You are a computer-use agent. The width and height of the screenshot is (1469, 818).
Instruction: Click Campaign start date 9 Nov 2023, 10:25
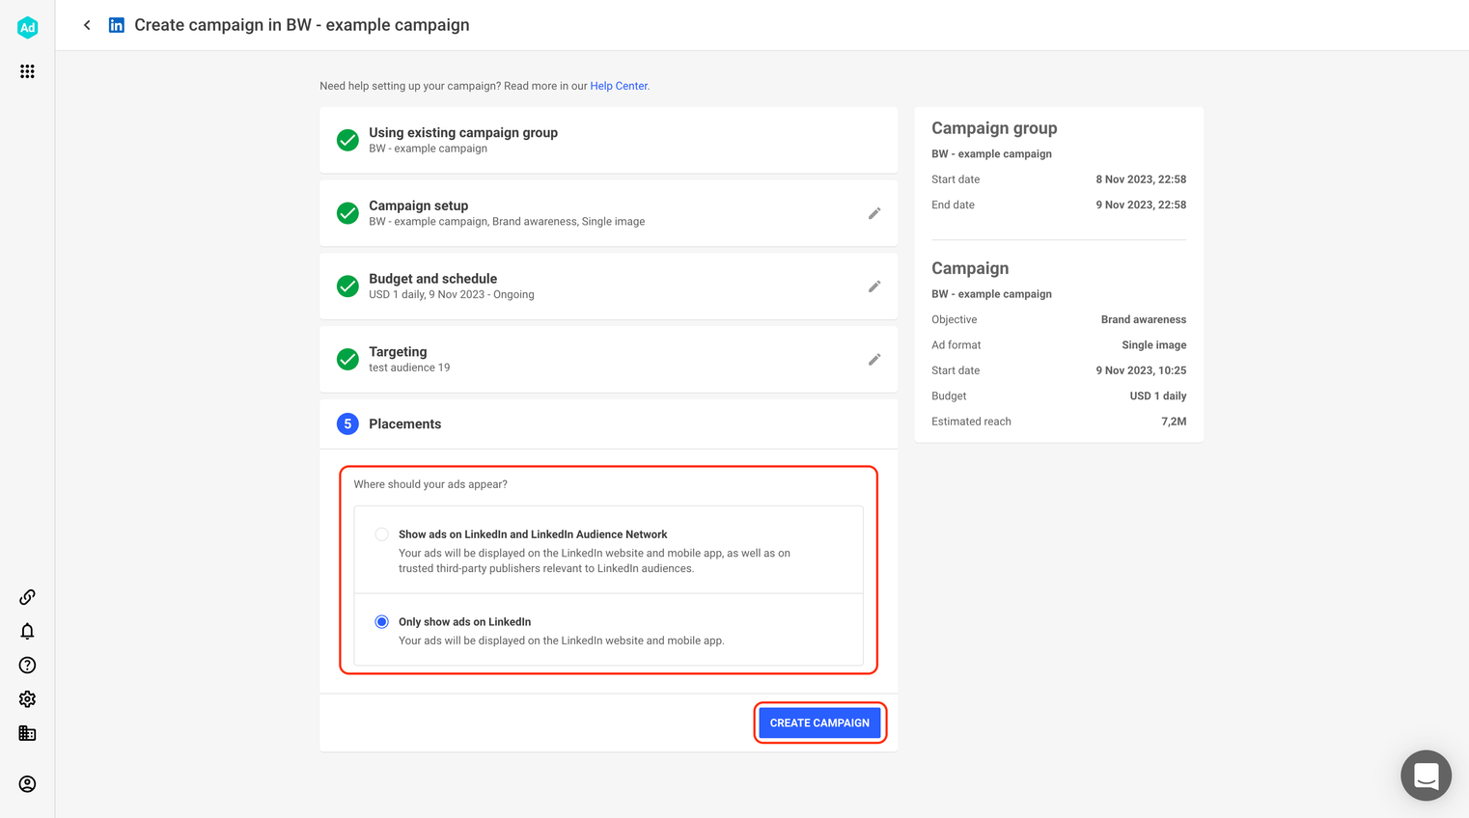pos(1141,370)
